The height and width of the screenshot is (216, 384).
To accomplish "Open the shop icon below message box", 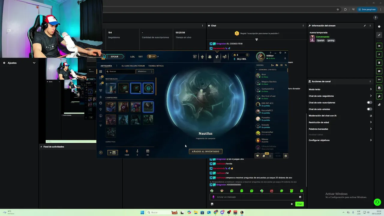I will (x=212, y=204).
